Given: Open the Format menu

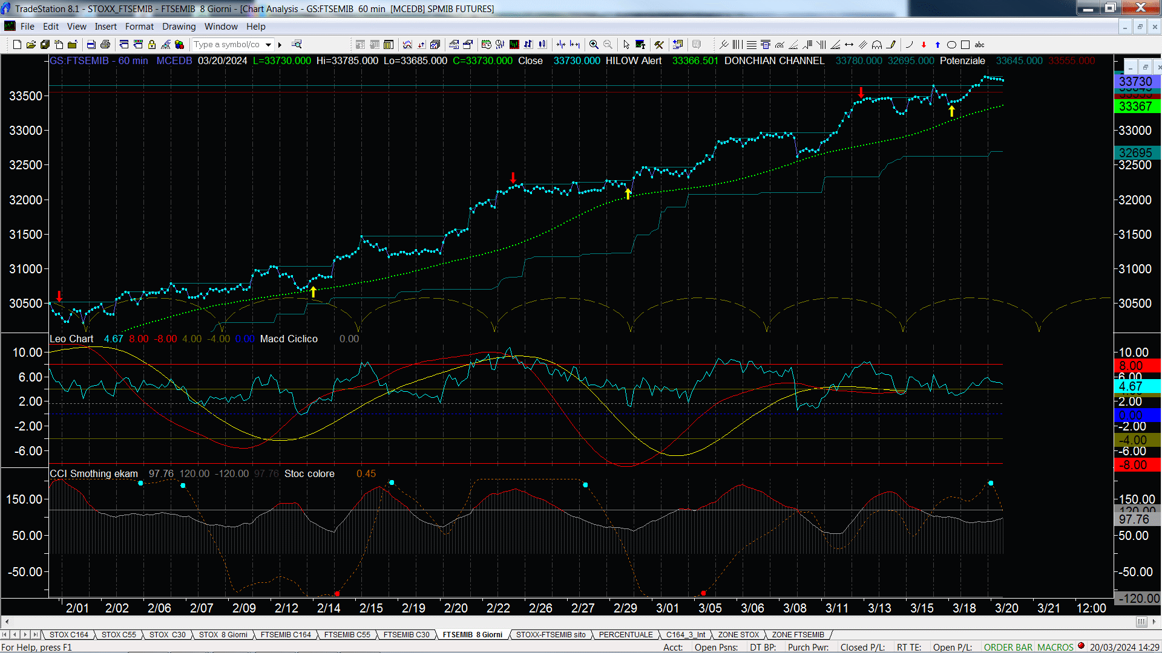Looking at the screenshot, I should (139, 27).
